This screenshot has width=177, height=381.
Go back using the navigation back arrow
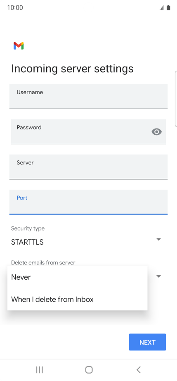click(139, 370)
